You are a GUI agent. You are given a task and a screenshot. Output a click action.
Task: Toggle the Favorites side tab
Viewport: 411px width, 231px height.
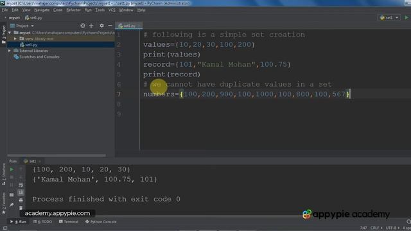[4, 203]
